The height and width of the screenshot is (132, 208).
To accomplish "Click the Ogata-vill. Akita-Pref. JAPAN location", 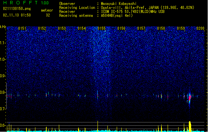I will coord(147,8).
